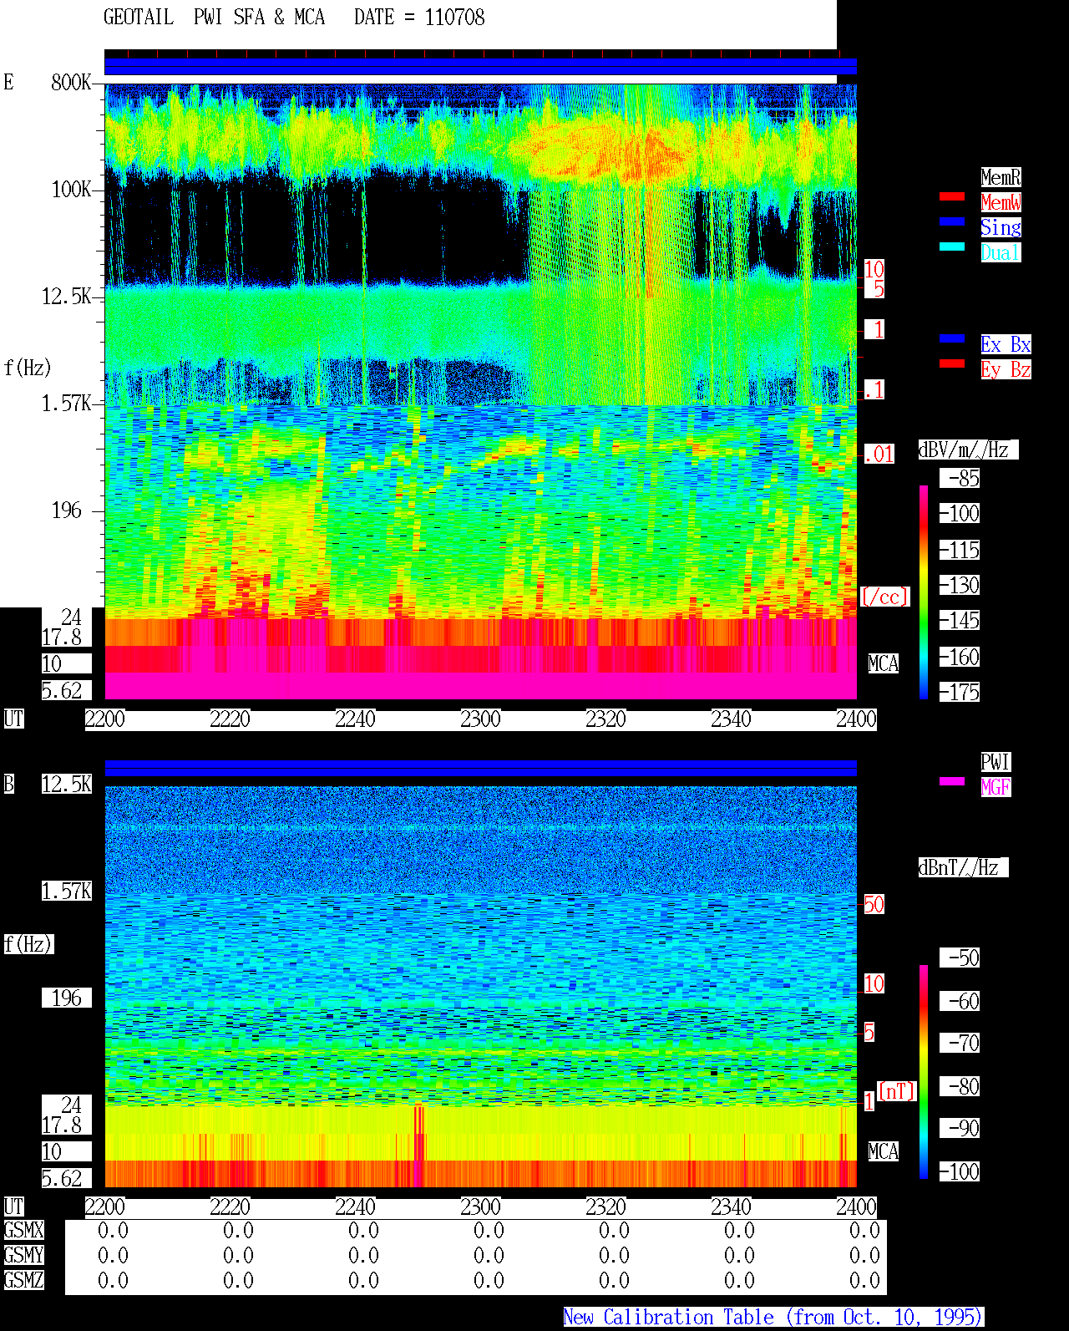Click the magenta MGF legend swatch
The width and height of the screenshot is (1069, 1331).
pyautogui.click(x=952, y=782)
